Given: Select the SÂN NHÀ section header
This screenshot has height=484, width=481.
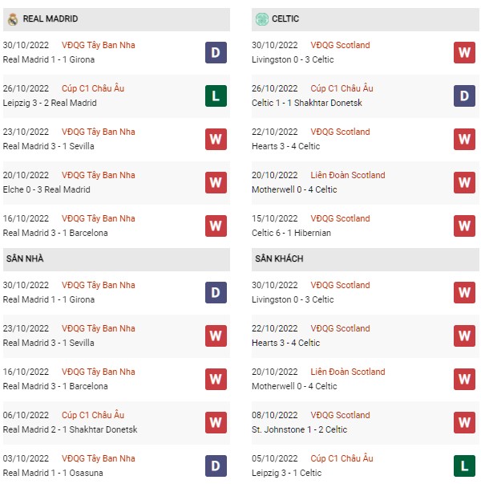Looking at the screenshot, I should [x=116, y=259].
